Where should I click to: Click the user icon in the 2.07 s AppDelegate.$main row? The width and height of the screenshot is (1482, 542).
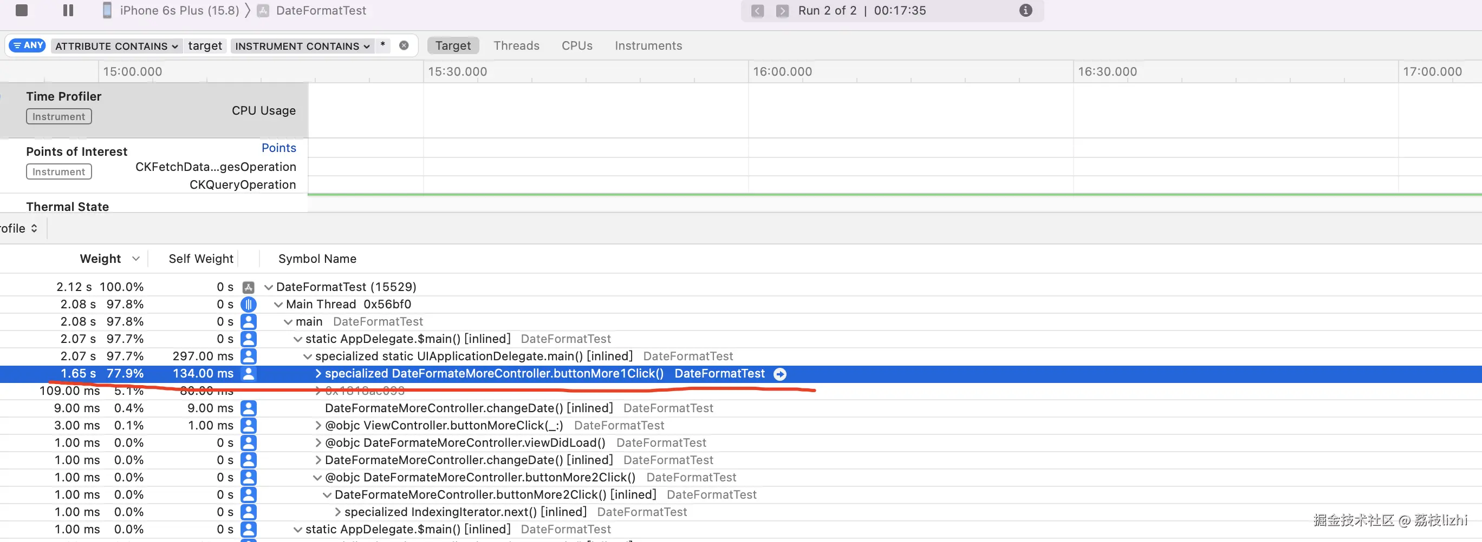(249, 339)
